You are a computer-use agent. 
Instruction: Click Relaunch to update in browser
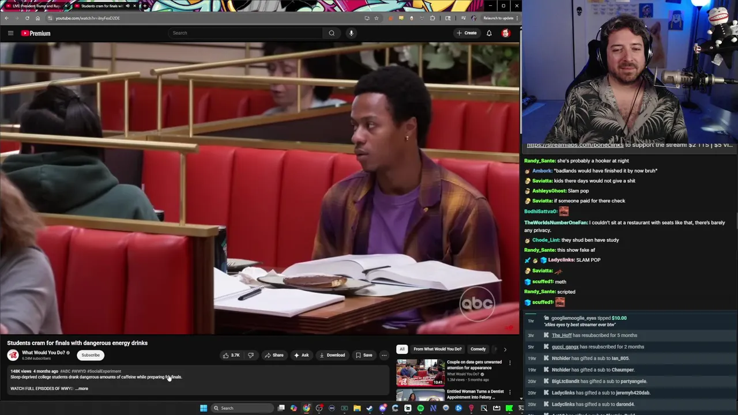500,18
